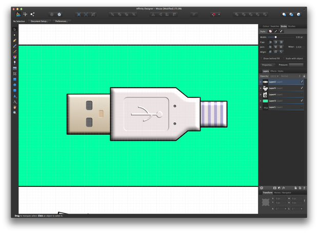Select the Fill (colour wheel) tool

click(14, 57)
